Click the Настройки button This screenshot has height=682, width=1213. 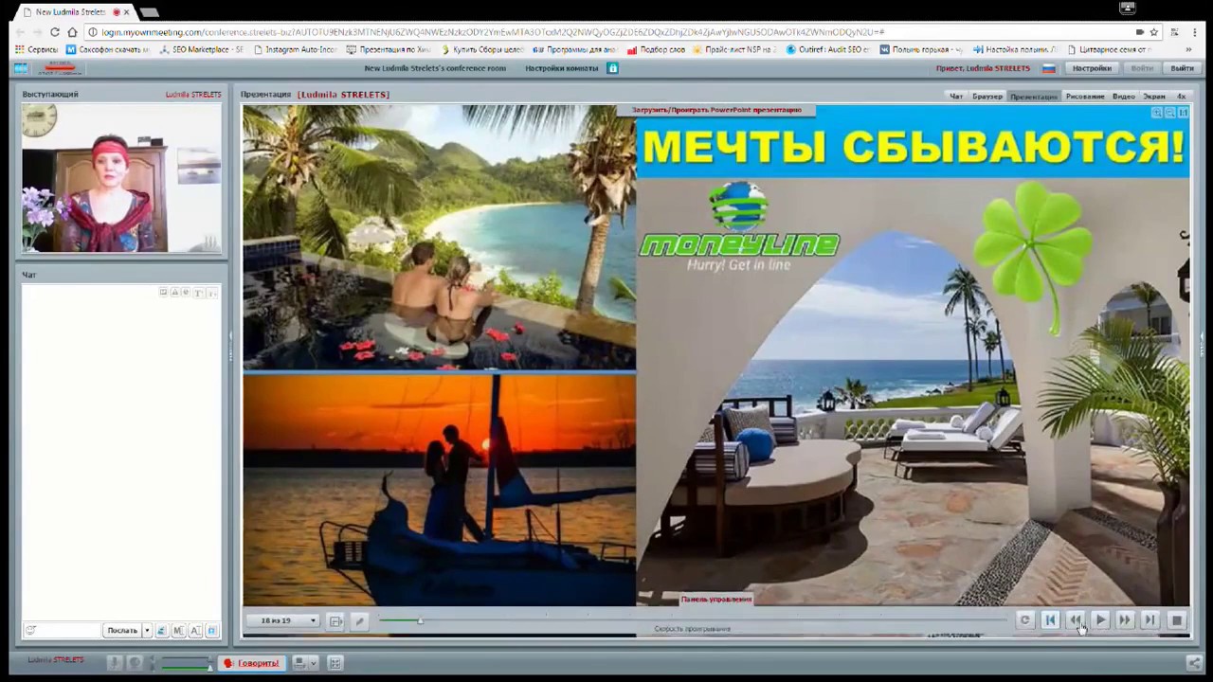pos(1092,68)
